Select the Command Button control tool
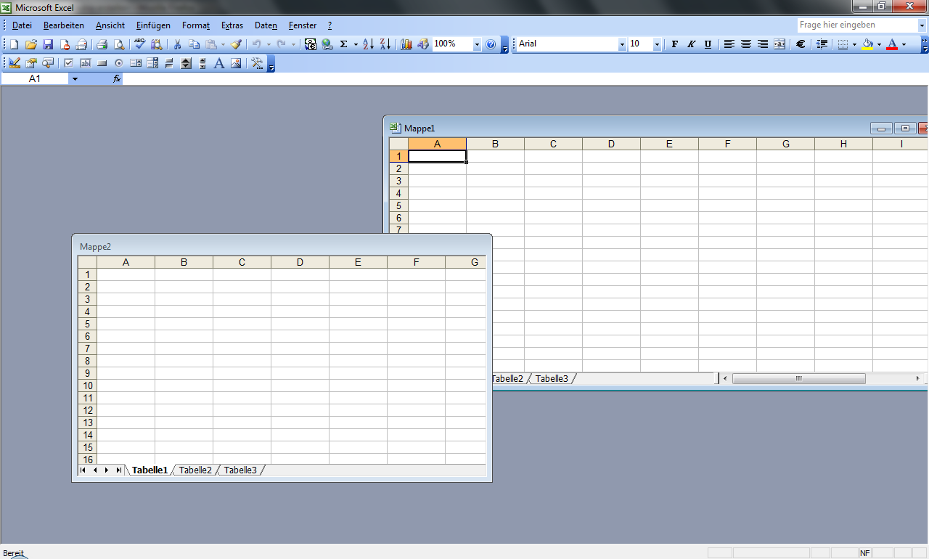929x559 pixels. [102, 63]
